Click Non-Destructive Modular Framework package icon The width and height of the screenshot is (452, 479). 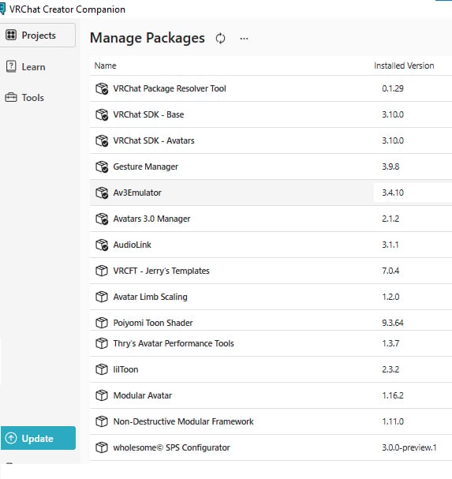coord(102,421)
